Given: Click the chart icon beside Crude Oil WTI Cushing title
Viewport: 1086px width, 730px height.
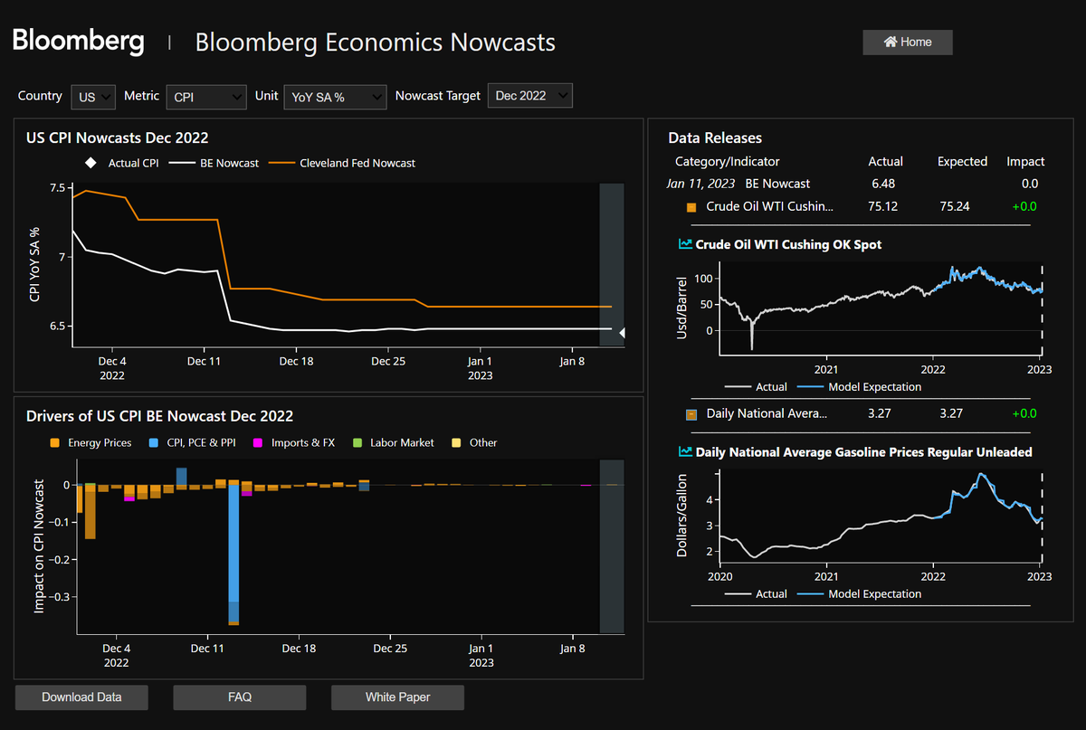Looking at the screenshot, I should [x=685, y=244].
